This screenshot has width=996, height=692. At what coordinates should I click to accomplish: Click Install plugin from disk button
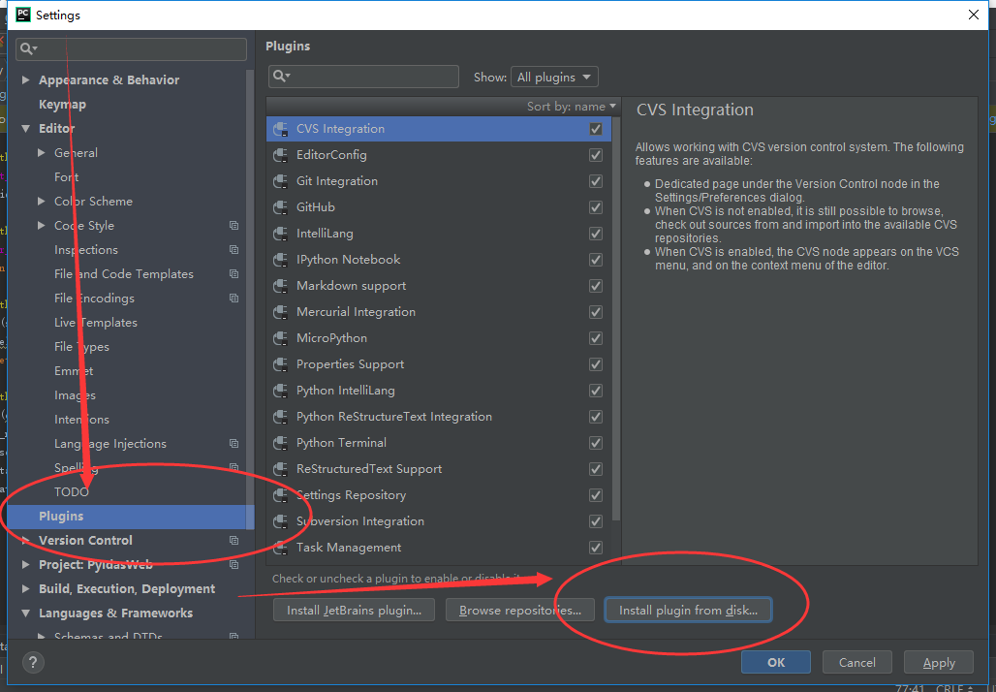pyautogui.click(x=688, y=611)
